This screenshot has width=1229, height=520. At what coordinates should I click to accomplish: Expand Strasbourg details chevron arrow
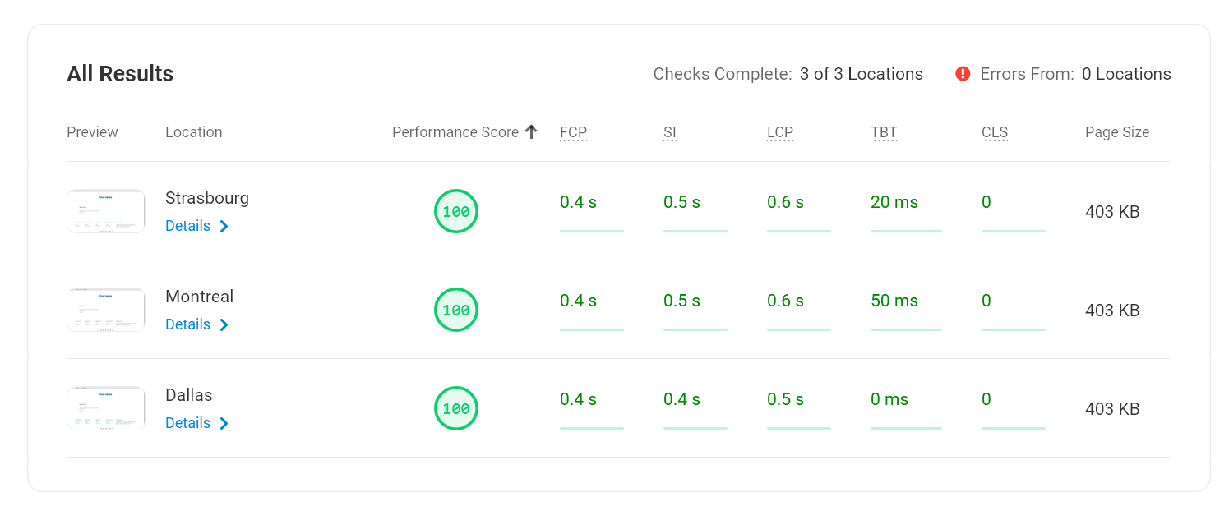[x=224, y=226]
